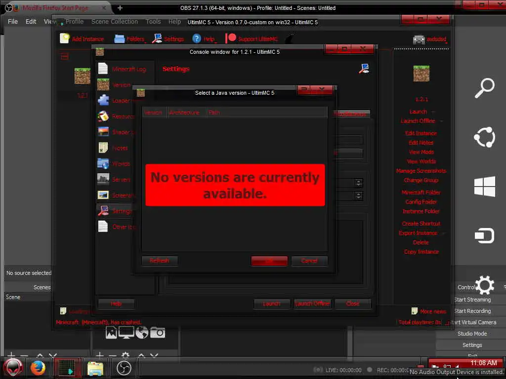Select the 1.2.1 instance grass block icon
Image resolution: width=506 pixels, height=379 pixels.
(x=83, y=76)
